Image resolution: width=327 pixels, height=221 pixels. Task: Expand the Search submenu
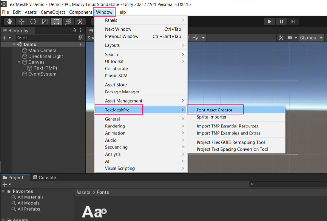(141, 55)
